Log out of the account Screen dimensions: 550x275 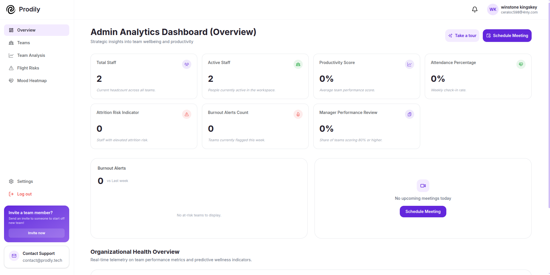[x=36, y=194]
